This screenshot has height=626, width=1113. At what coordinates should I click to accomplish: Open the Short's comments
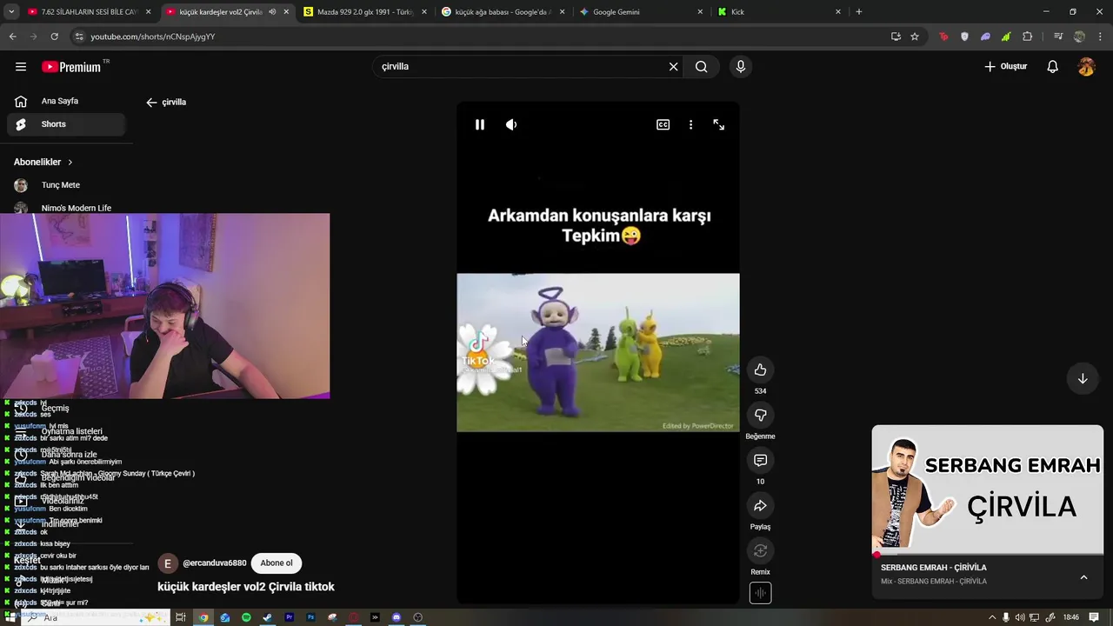coord(760,461)
